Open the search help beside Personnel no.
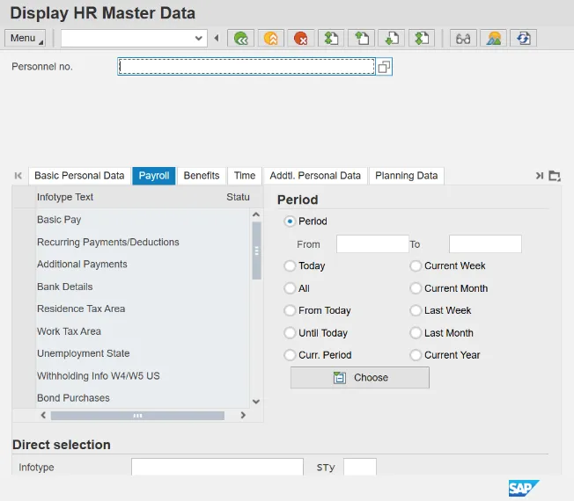Image resolution: width=574 pixels, height=501 pixels. (x=384, y=67)
